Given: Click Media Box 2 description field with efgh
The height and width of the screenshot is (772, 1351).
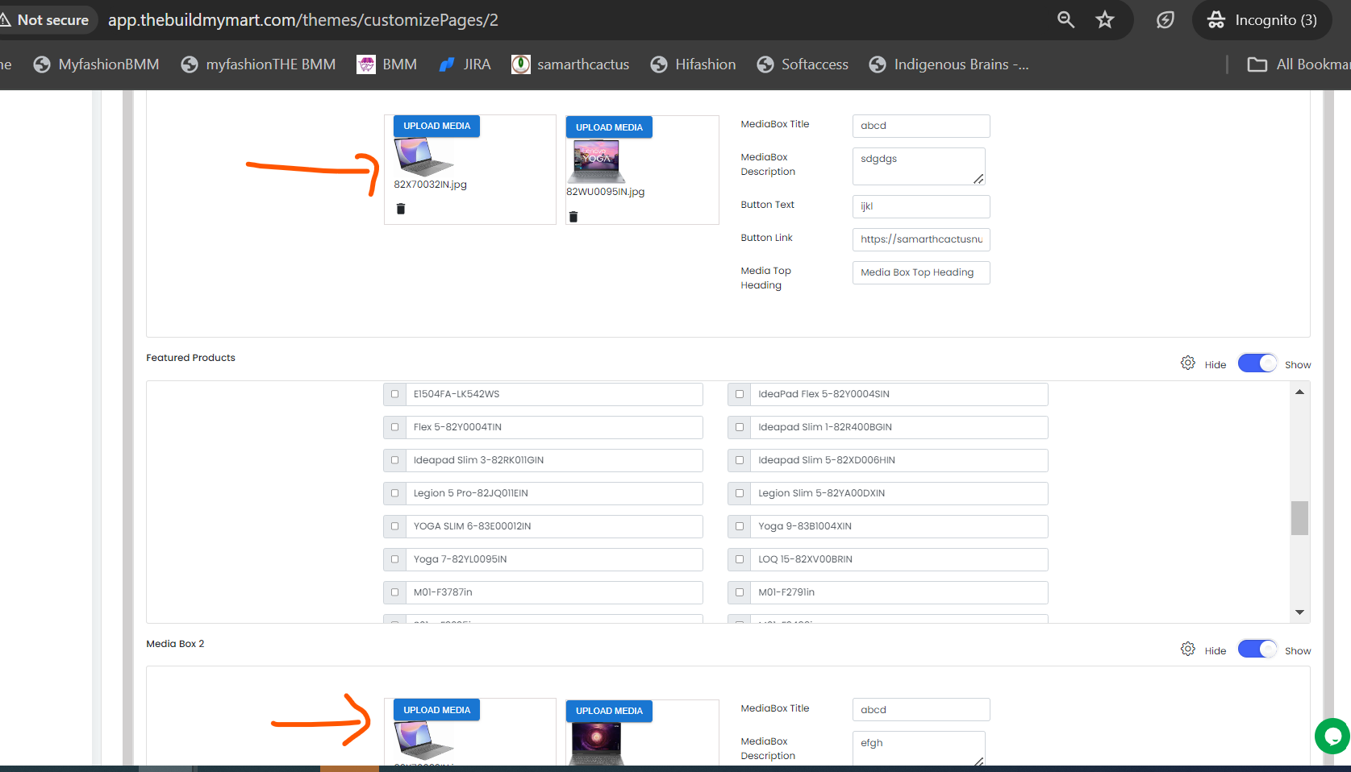Looking at the screenshot, I should coord(919,748).
